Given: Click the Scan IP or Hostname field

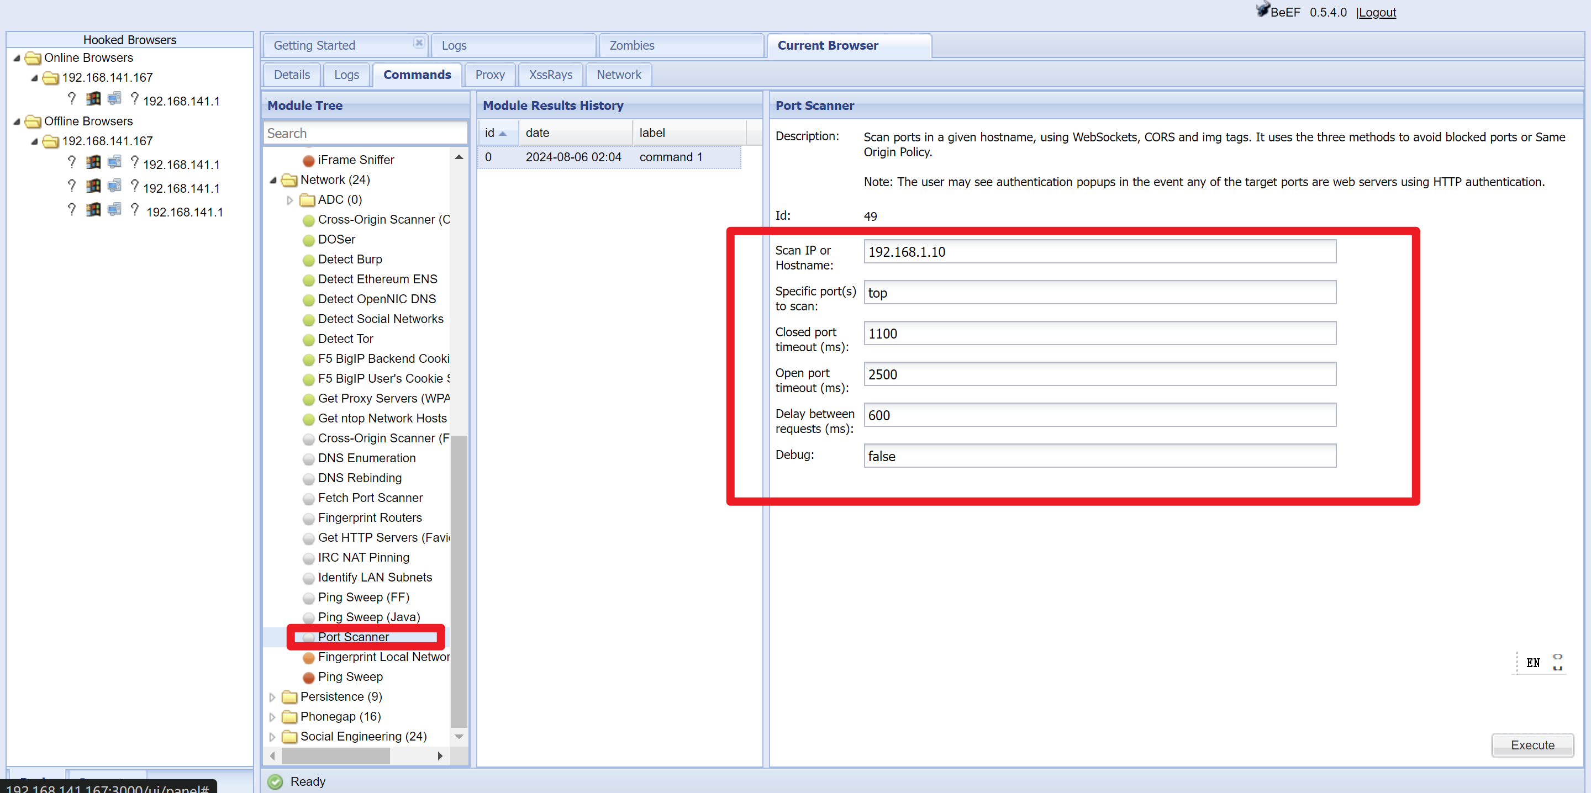Looking at the screenshot, I should tap(1099, 252).
